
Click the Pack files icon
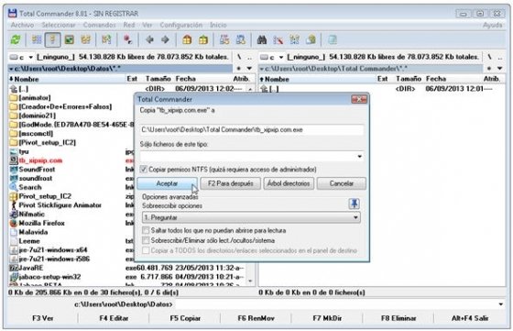(187, 39)
